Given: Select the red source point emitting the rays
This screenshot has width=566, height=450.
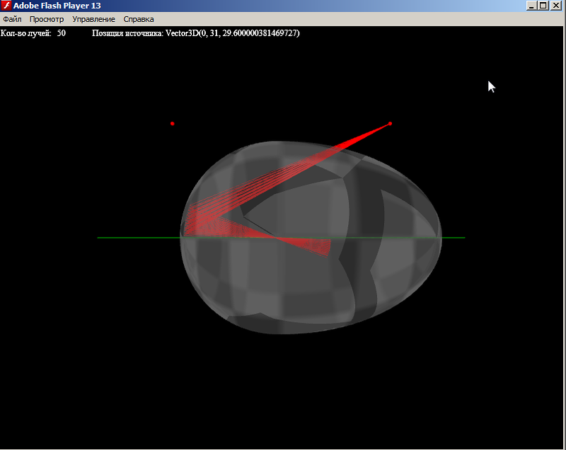Looking at the screenshot, I should (390, 124).
